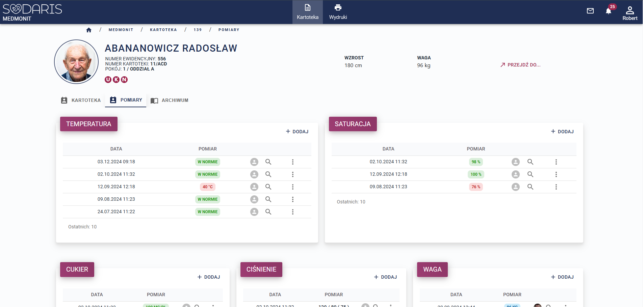Image resolution: width=643 pixels, height=307 pixels.
Task: Add a new temperature measurement
Action: [297, 132]
